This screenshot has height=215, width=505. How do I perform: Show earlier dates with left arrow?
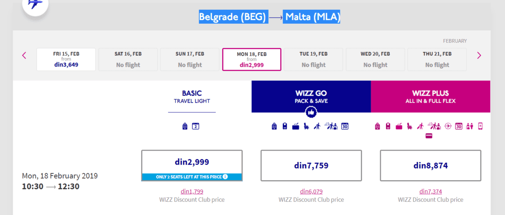coord(24,55)
